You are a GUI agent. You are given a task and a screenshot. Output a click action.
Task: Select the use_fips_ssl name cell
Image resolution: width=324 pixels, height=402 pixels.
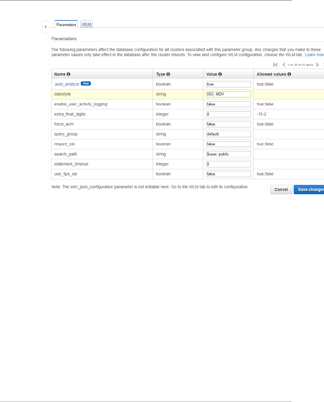[102, 174]
